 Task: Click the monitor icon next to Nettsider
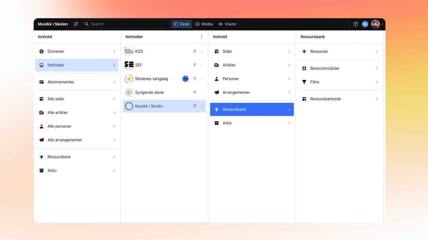pos(41,65)
